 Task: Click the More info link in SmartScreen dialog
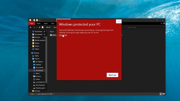coord(63,35)
